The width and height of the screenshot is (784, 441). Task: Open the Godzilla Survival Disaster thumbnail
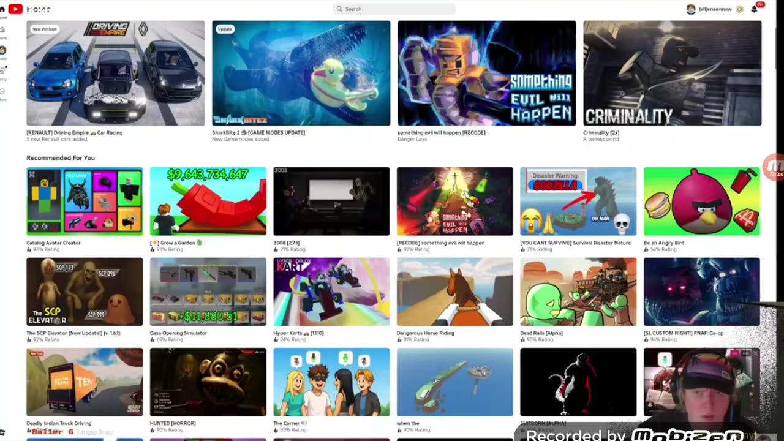coord(578,202)
